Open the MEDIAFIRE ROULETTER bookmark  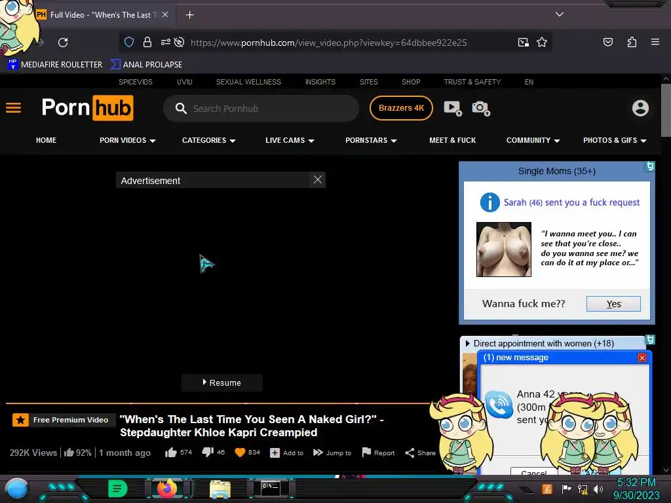tap(56, 64)
